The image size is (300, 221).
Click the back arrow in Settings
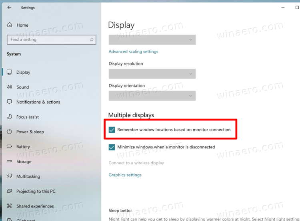tap(9, 8)
